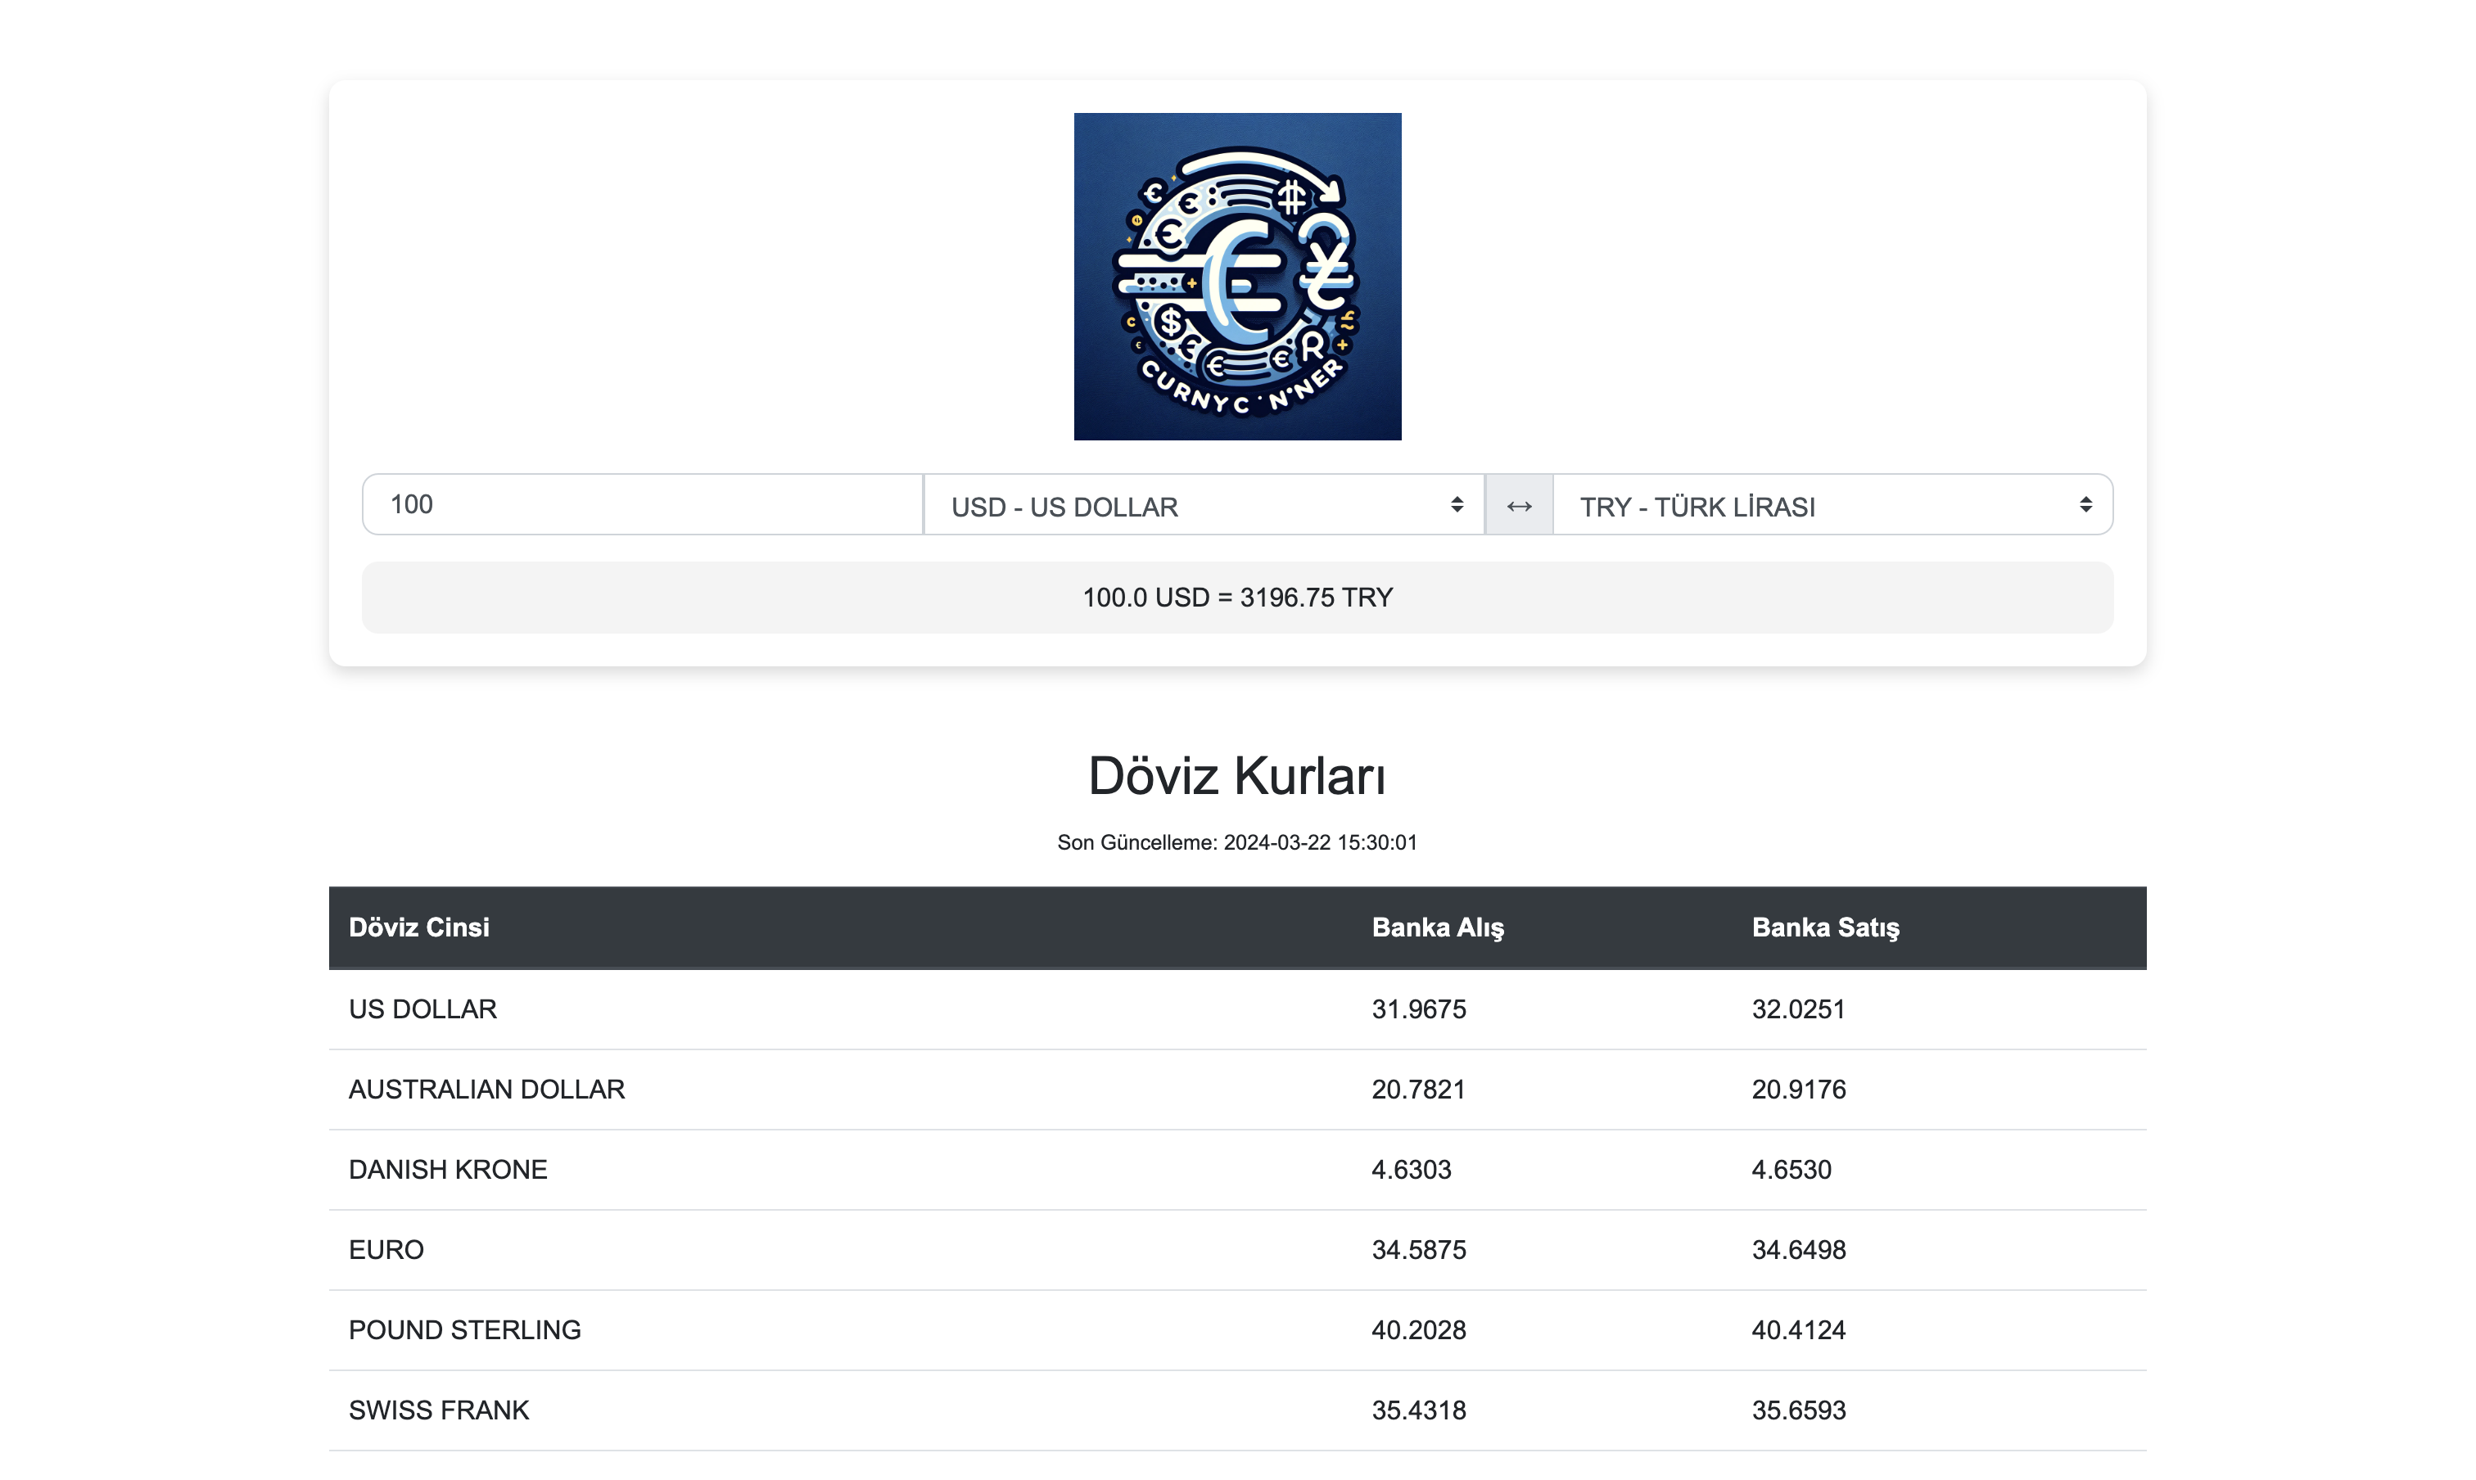Open the USD - US DOLLAR source dropdown

click(1203, 506)
